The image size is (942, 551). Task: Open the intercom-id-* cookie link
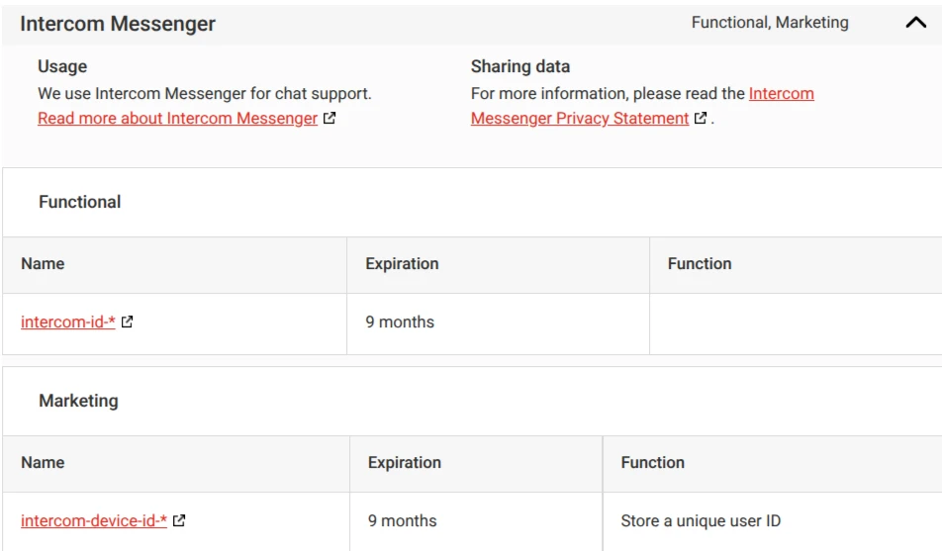click(68, 322)
